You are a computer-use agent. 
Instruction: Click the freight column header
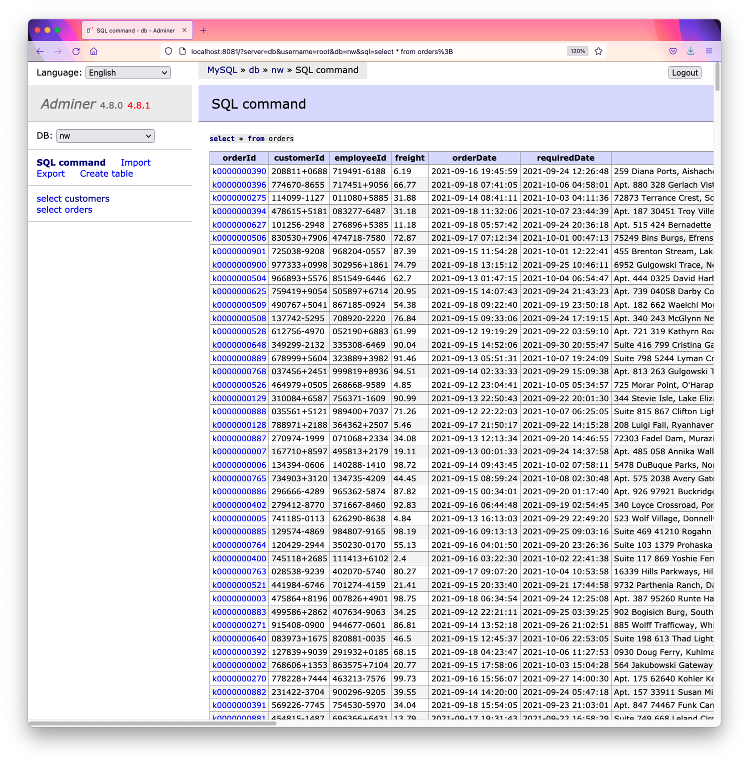[x=409, y=158]
